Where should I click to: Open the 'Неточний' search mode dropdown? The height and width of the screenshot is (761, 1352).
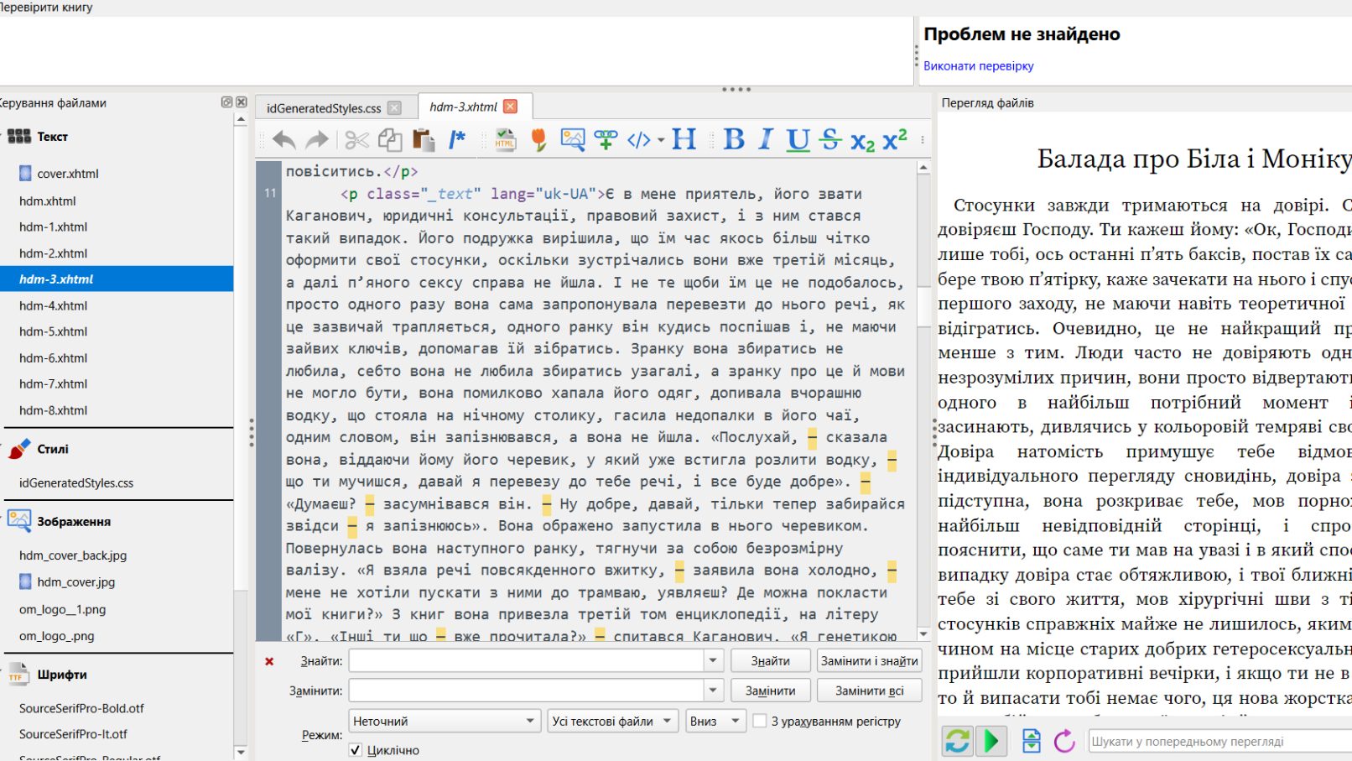(444, 721)
